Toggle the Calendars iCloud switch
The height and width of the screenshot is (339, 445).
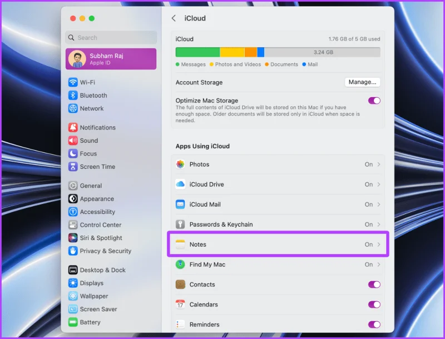(374, 305)
